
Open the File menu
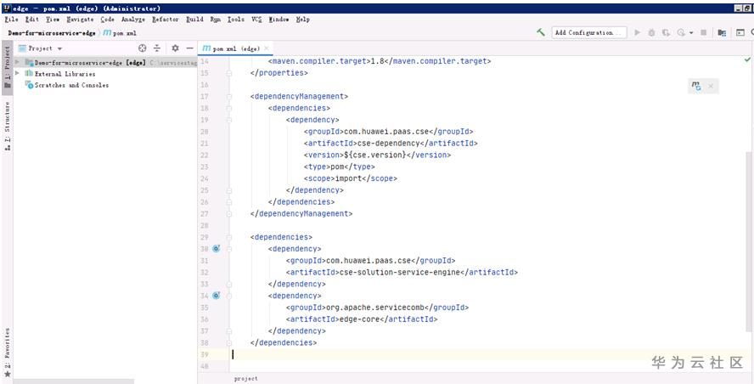[x=11, y=20]
